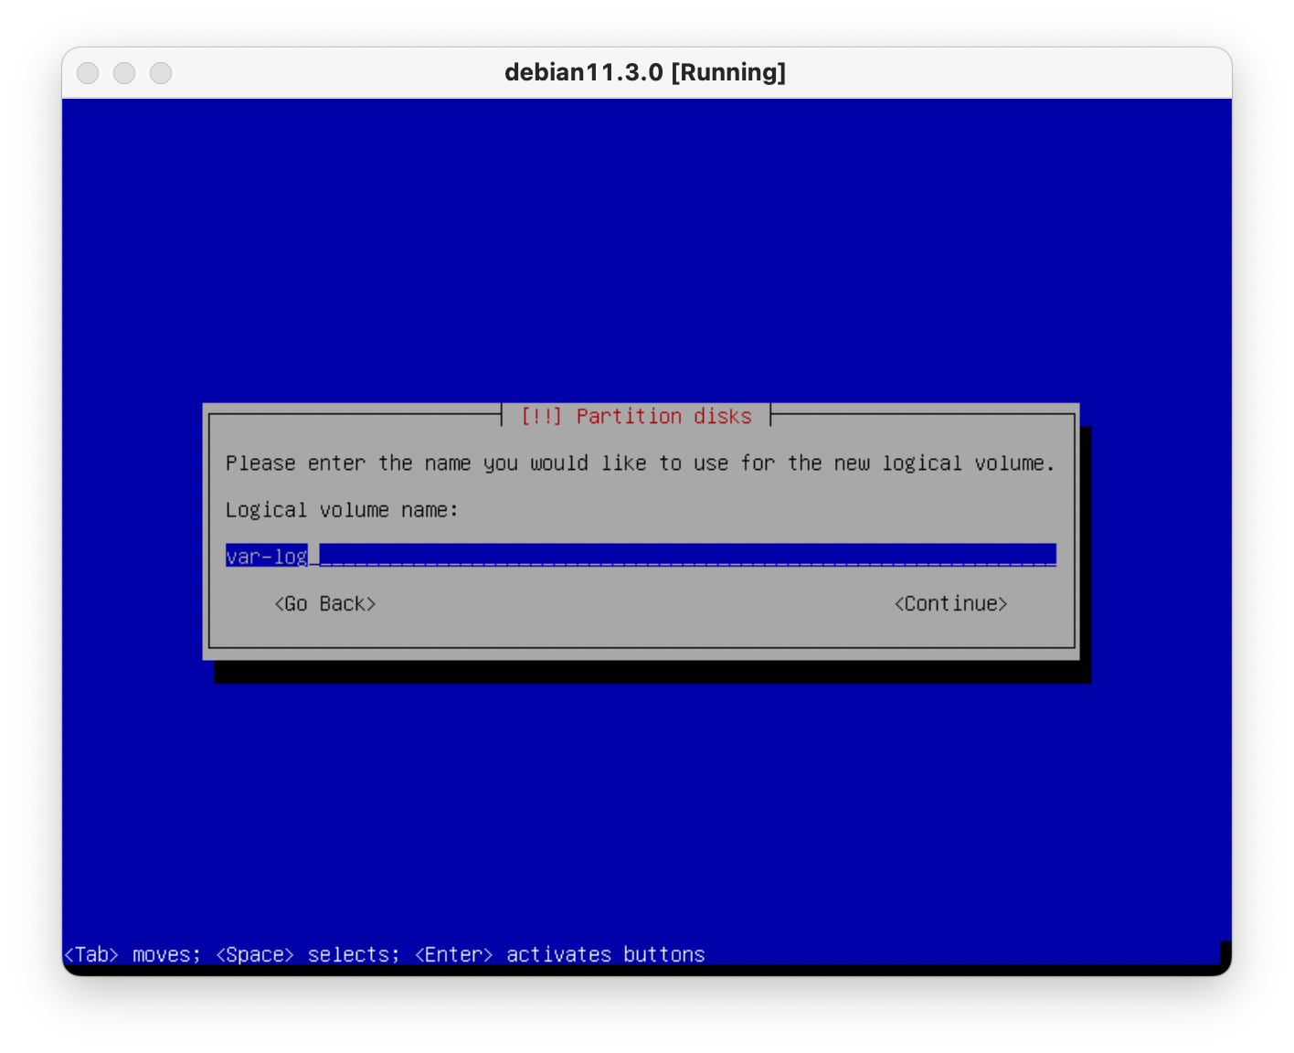This screenshot has width=1294, height=1053.
Task: Click the empty underscored part of the name field
Action: [x=685, y=556]
